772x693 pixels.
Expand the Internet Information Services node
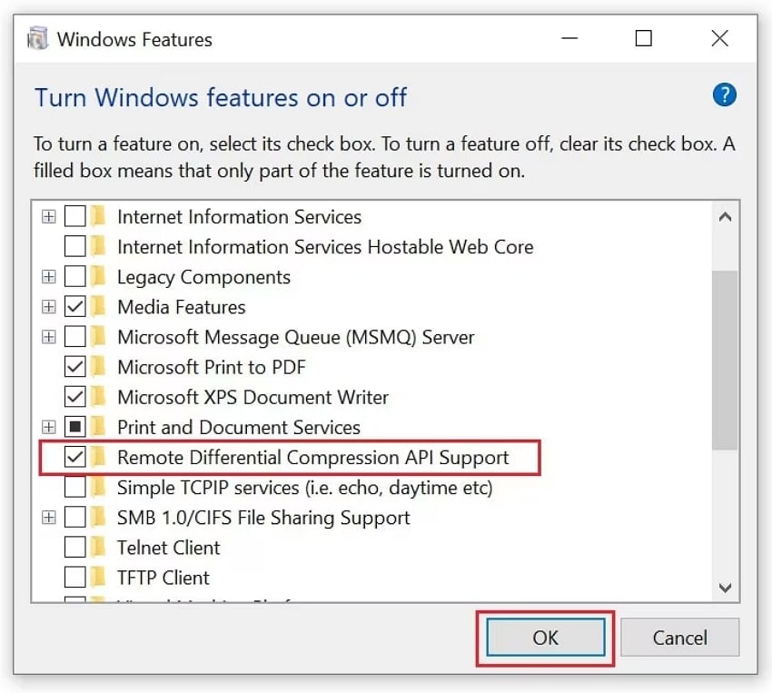[48, 216]
